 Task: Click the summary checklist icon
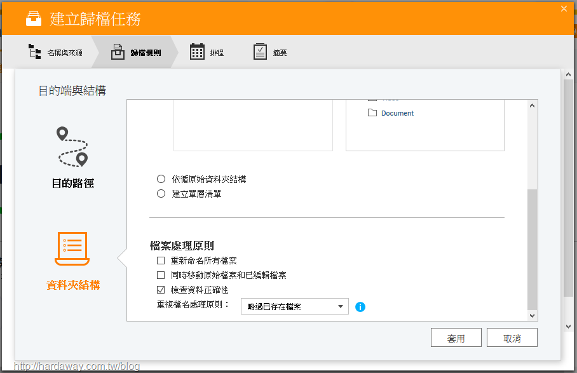pyautogui.click(x=260, y=51)
